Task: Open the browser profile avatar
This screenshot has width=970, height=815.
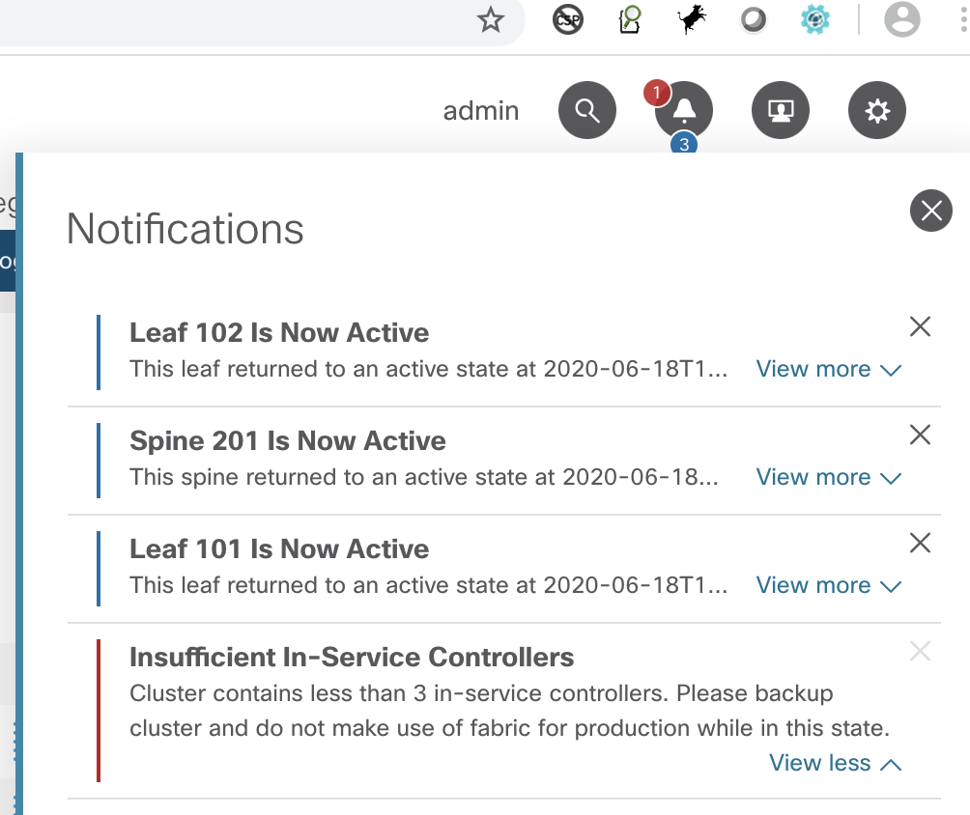Action: [902, 19]
